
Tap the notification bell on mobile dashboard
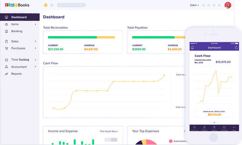click(193, 48)
